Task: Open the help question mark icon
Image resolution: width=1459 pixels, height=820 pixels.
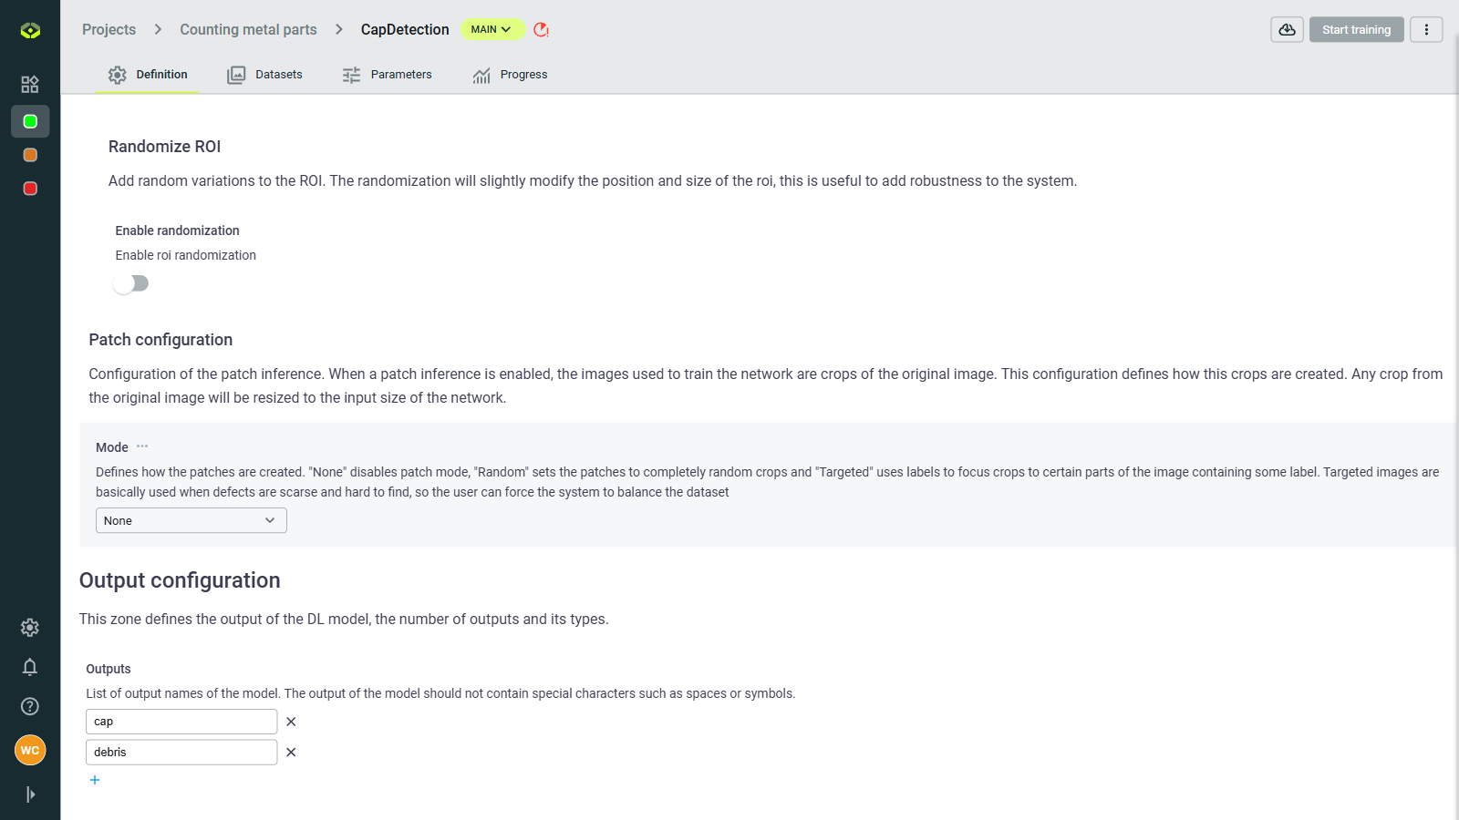Action: pos(30,706)
